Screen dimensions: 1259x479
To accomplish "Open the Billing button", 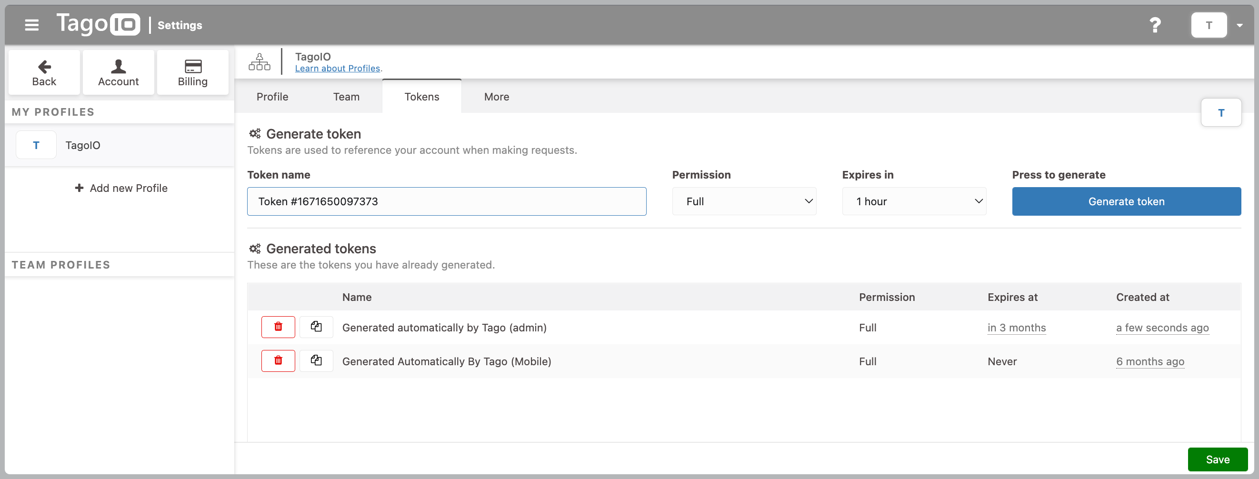I will (x=192, y=72).
